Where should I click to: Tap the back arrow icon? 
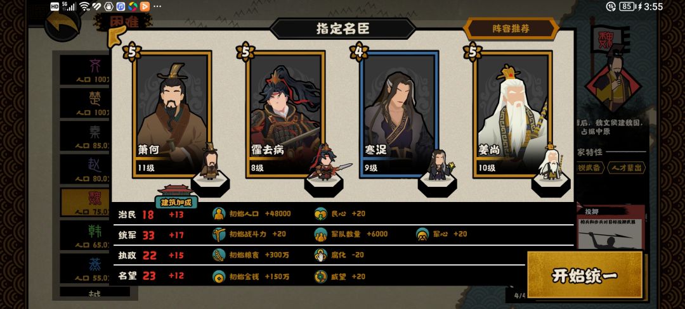tap(63, 24)
